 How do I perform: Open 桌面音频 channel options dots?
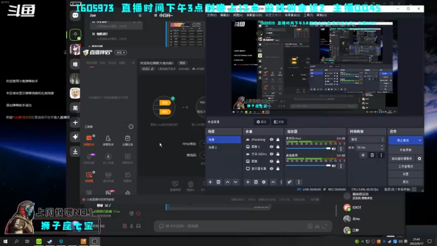coord(341,166)
